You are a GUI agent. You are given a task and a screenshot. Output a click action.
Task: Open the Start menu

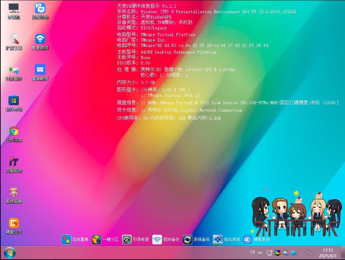9,252
